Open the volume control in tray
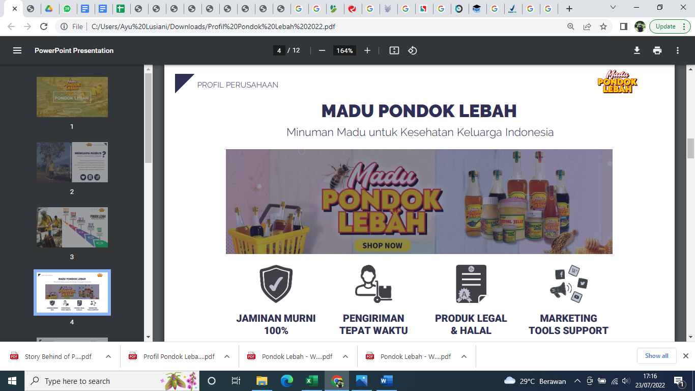Viewport: 695px width, 391px height. click(x=626, y=381)
